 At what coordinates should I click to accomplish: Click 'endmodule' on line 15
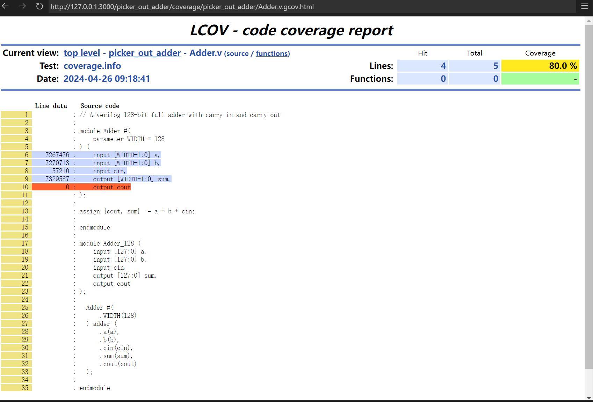[x=95, y=227]
